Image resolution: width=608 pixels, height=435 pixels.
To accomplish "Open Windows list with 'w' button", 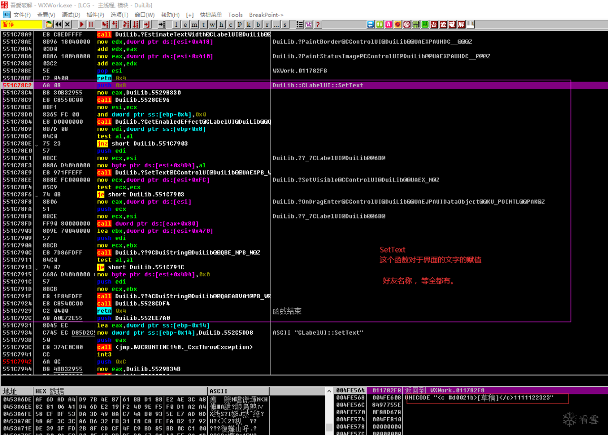I will 212,24.
